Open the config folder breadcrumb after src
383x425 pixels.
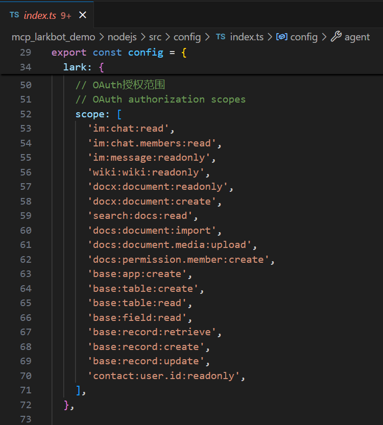(x=187, y=37)
